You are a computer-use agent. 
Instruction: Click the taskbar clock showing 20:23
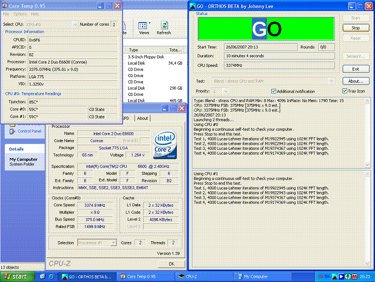click(x=365, y=276)
